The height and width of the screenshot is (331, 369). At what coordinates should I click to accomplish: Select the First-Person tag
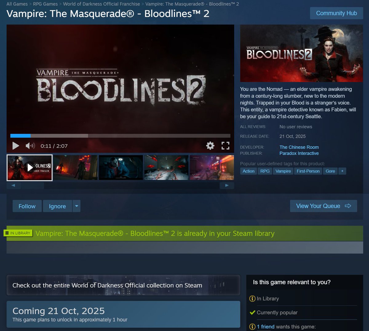(308, 171)
